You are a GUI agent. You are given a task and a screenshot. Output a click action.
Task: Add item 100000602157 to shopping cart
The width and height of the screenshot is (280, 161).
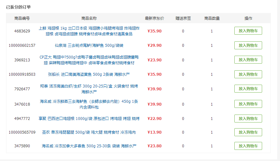[x=248, y=45]
